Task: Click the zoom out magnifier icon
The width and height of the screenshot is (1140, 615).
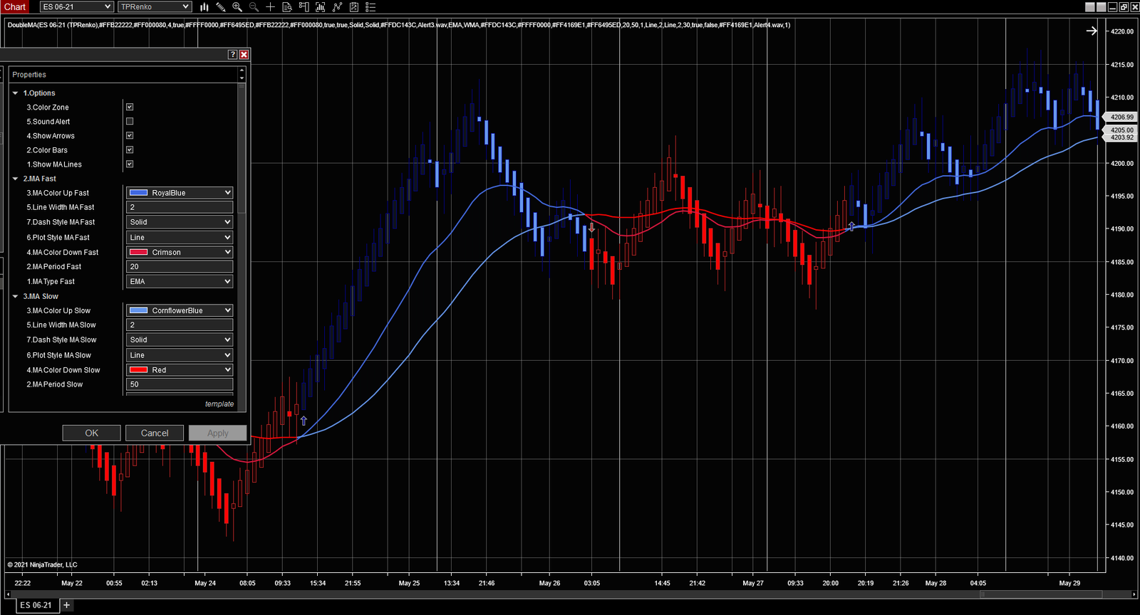Action: 254,7
